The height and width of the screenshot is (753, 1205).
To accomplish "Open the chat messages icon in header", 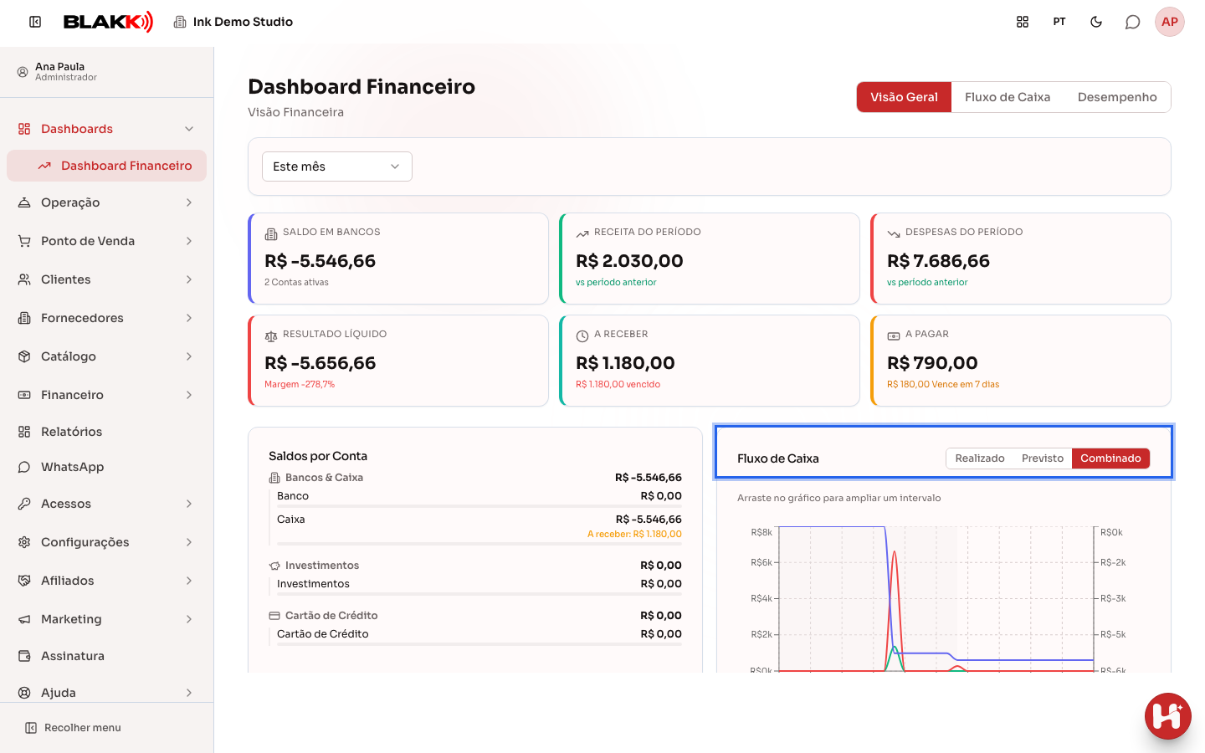I will 1133,22.
